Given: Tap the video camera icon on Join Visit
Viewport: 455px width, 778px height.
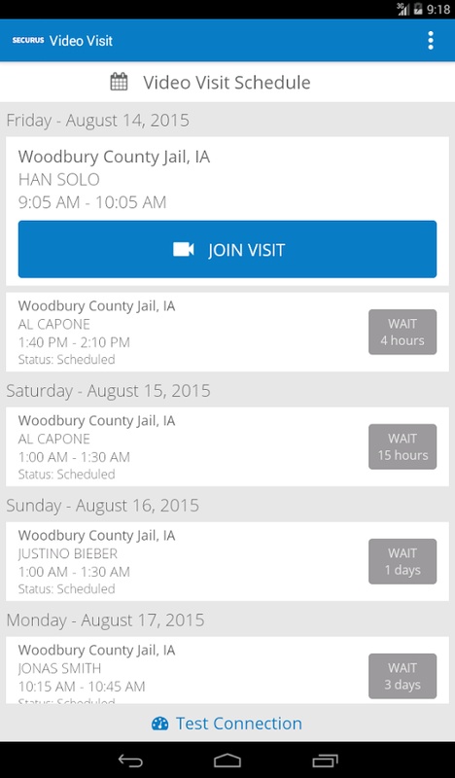Looking at the screenshot, I should pyautogui.click(x=183, y=249).
